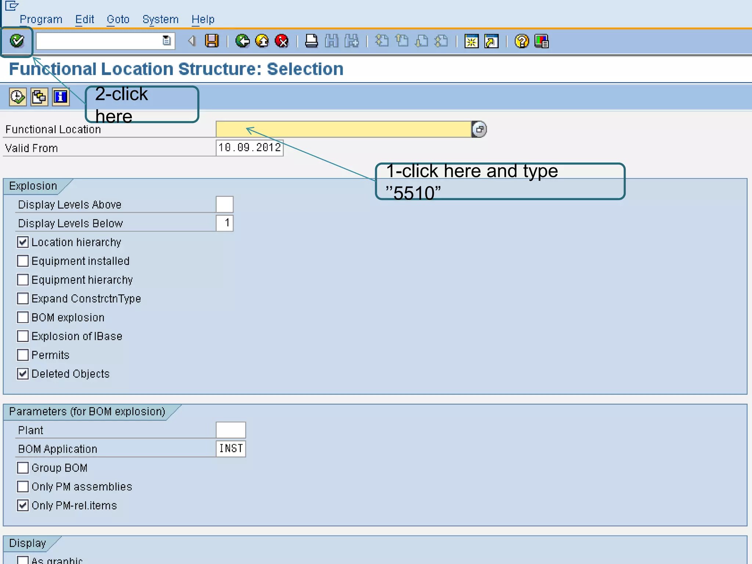752x564 pixels.
Task: Enable the Equipment installed checkbox
Action: point(23,261)
